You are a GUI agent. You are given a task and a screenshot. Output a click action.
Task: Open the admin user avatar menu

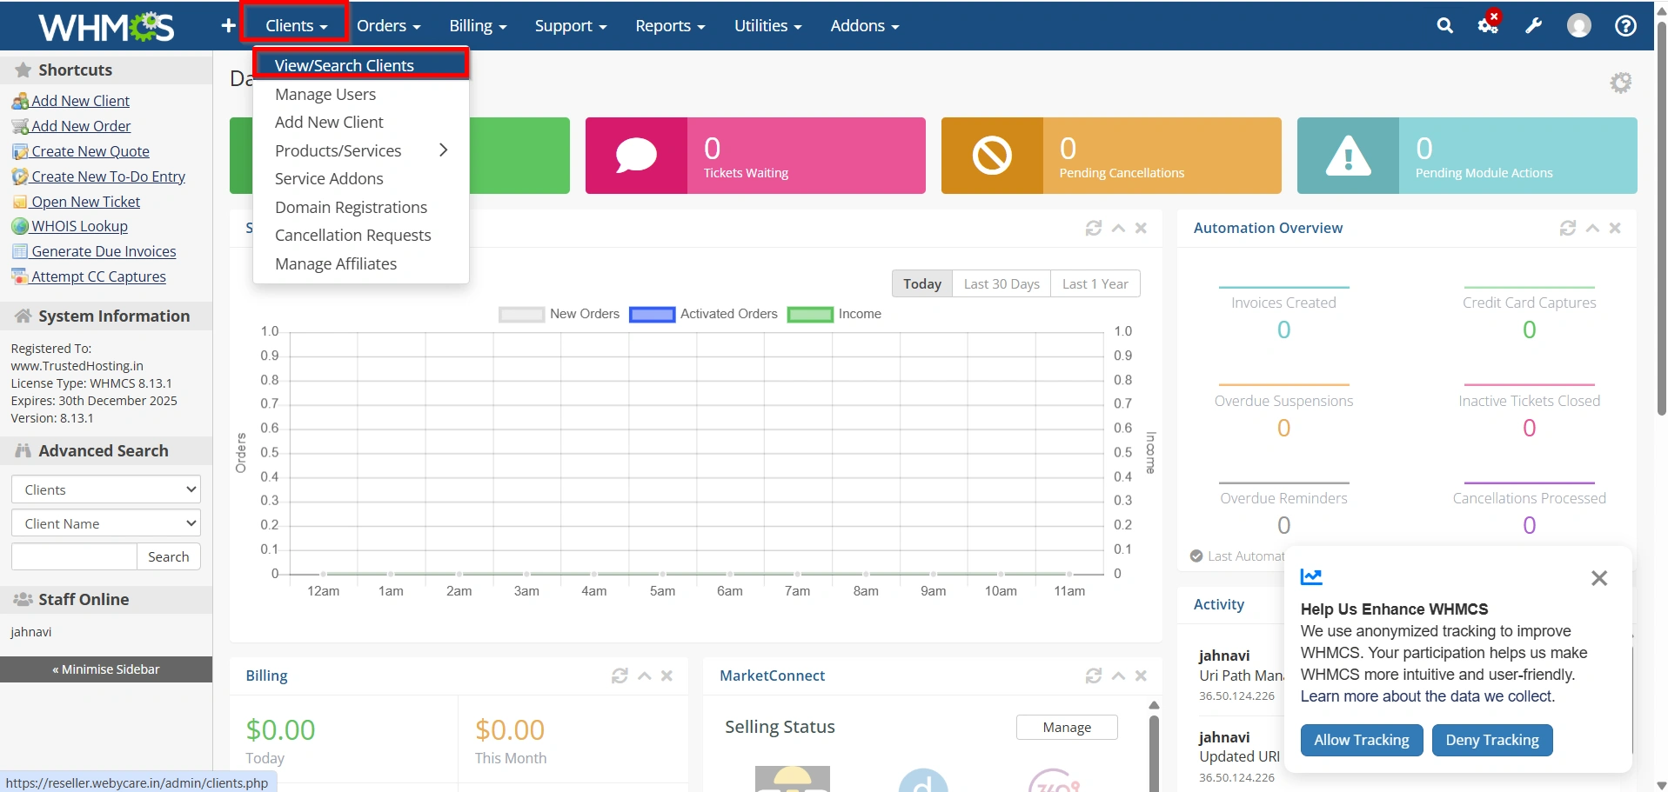tap(1578, 26)
